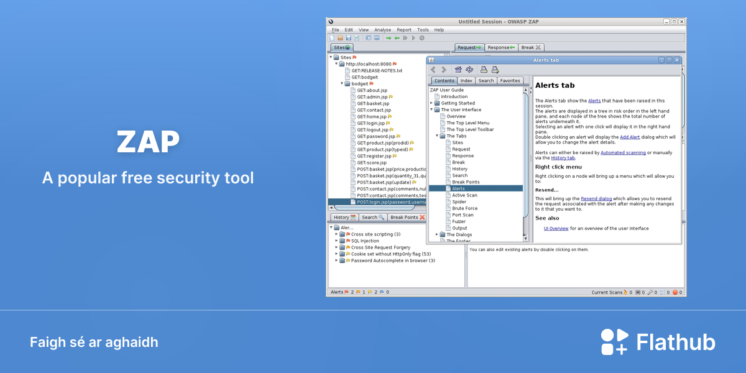746x373 pixels.
Task: Expand the Getting Started help topic
Action: pyautogui.click(x=431, y=103)
